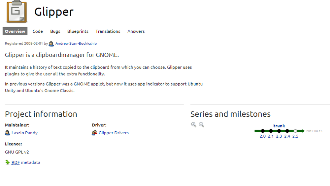Open the Blueprints tab
The width and height of the screenshot is (330, 186).
coord(78,31)
